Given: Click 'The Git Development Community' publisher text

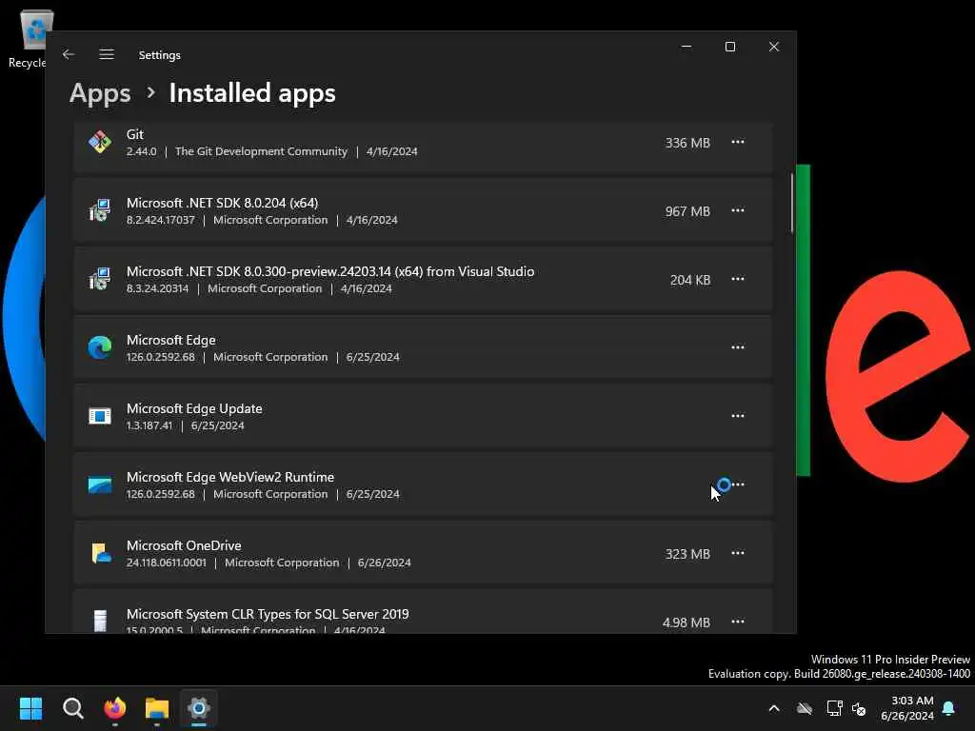Looking at the screenshot, I should (261, 151).
